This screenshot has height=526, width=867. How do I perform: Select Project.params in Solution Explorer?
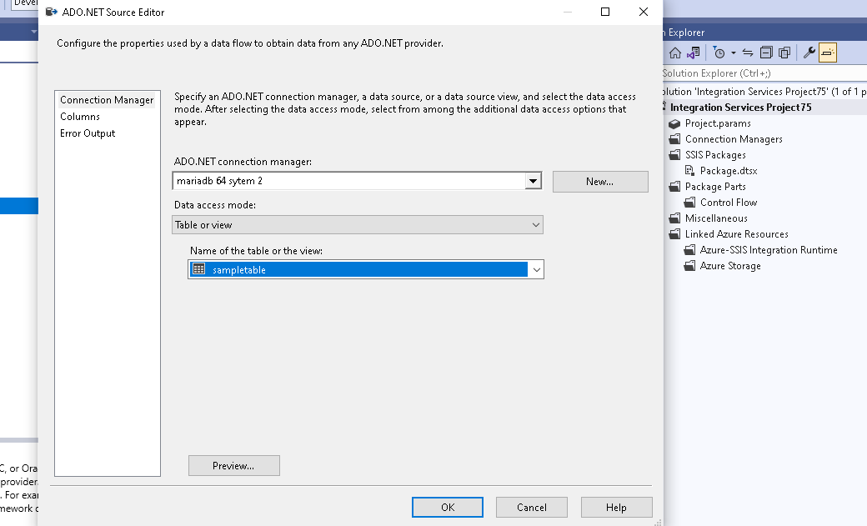click(717, 123)
